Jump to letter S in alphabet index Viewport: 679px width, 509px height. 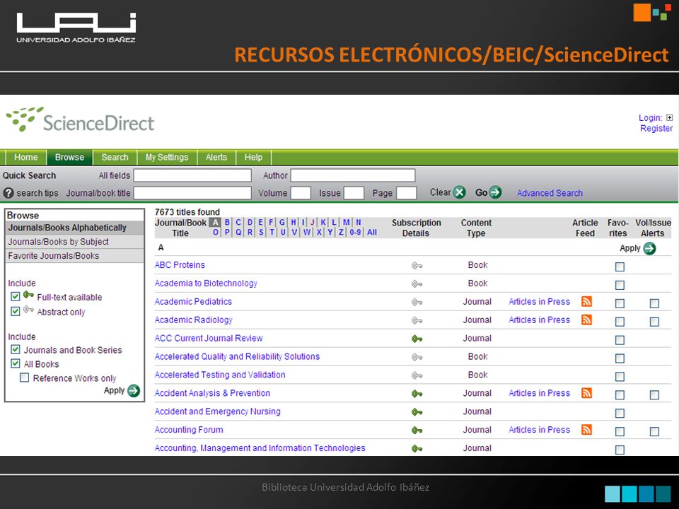tap(261, 233)
